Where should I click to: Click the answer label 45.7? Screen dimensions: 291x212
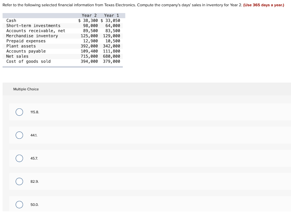click(x=34, y=158)
